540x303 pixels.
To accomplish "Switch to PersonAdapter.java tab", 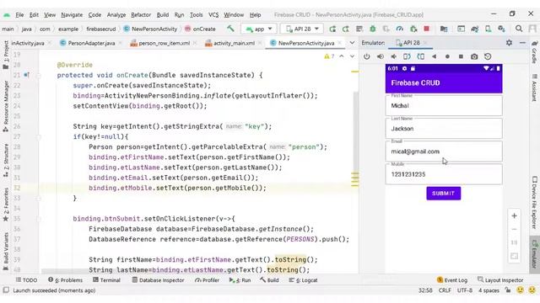I will (91, 43).
